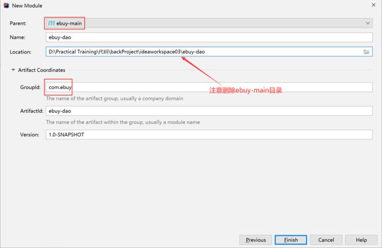
Task: Click the 'Parent:' label
Action: pos(18,24)
